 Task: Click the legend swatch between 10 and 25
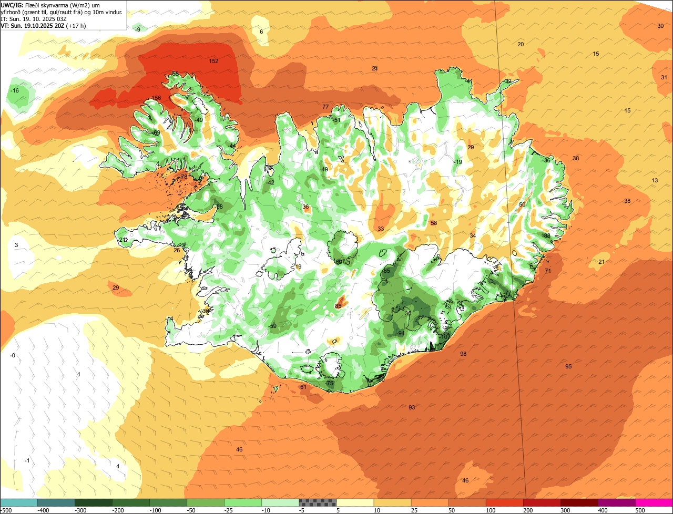tap(392, 502)
